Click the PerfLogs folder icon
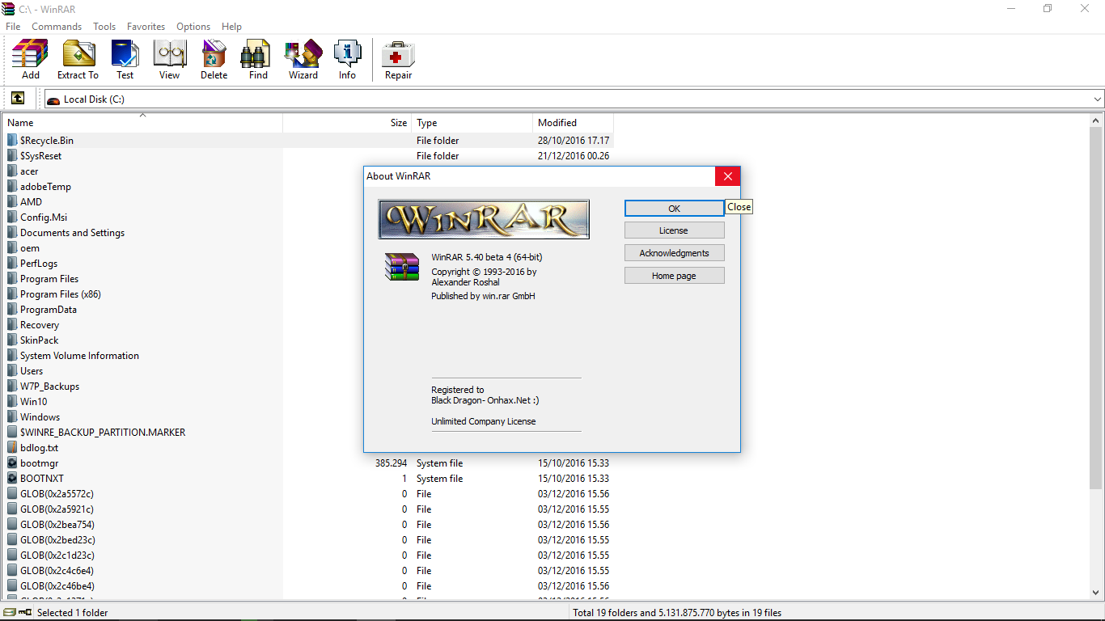Image resolution: width=1105 pixels, height=621 pixels. [x=12, y=263]
